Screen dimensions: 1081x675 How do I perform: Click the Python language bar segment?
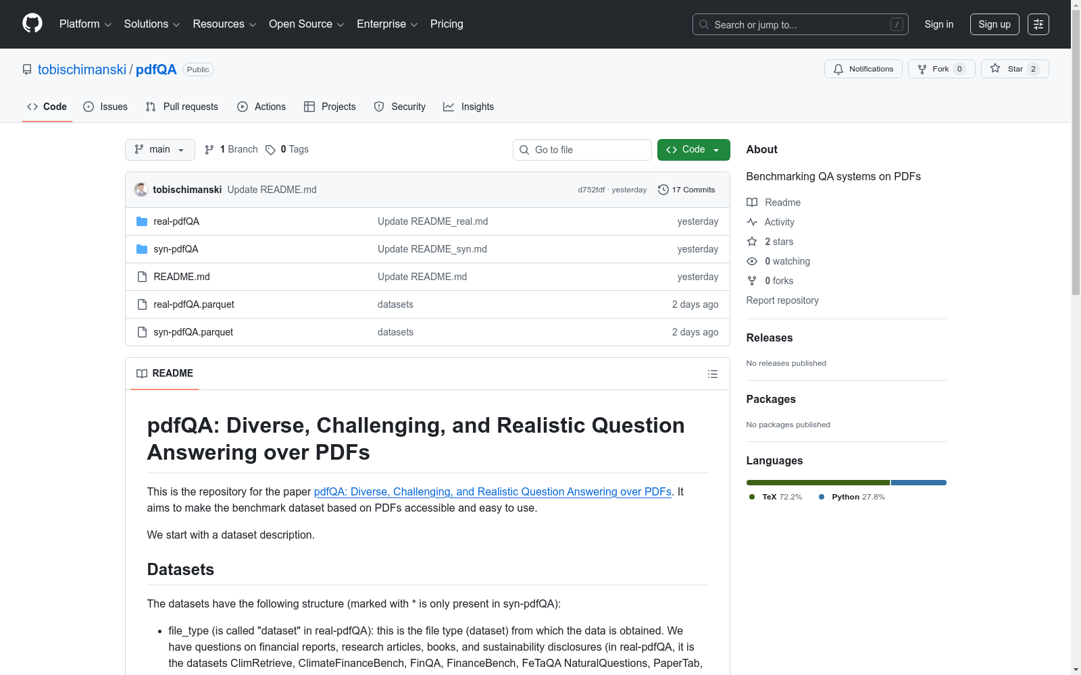pyautogui.click(x=919, y=483)
